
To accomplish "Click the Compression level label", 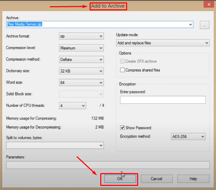I will 21,48.
